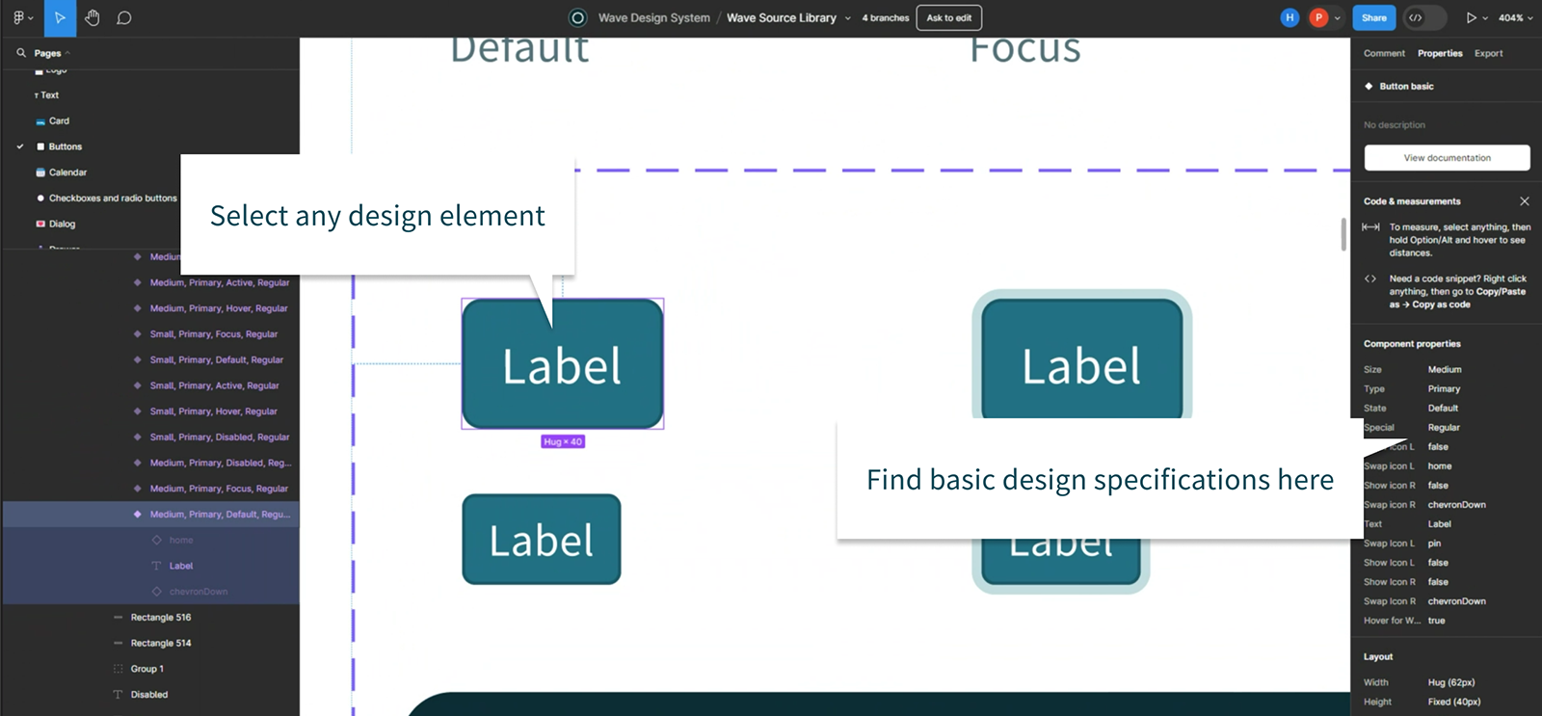
Task: Select Medium, Primary, Active, Regular layer
Action: coord(219,283)
